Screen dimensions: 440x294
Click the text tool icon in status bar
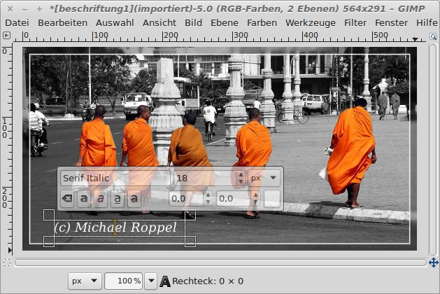pyautogui.click(x=165, y=281)
